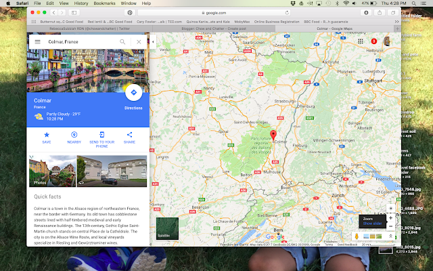Open a new tab with plus button
The image size is (433, 271).
(x=397, y=28)
